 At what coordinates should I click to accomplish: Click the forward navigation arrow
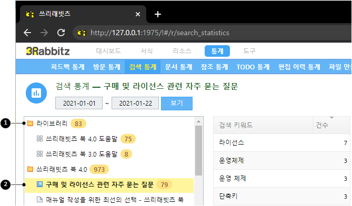[x=44, y=33]
